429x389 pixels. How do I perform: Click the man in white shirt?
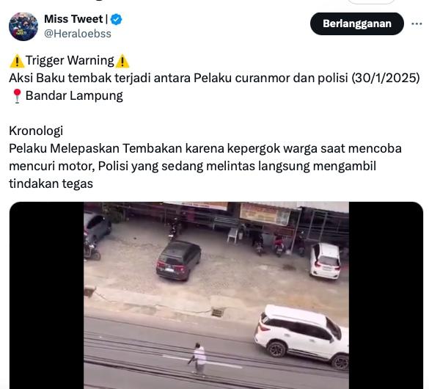point(199,358)
